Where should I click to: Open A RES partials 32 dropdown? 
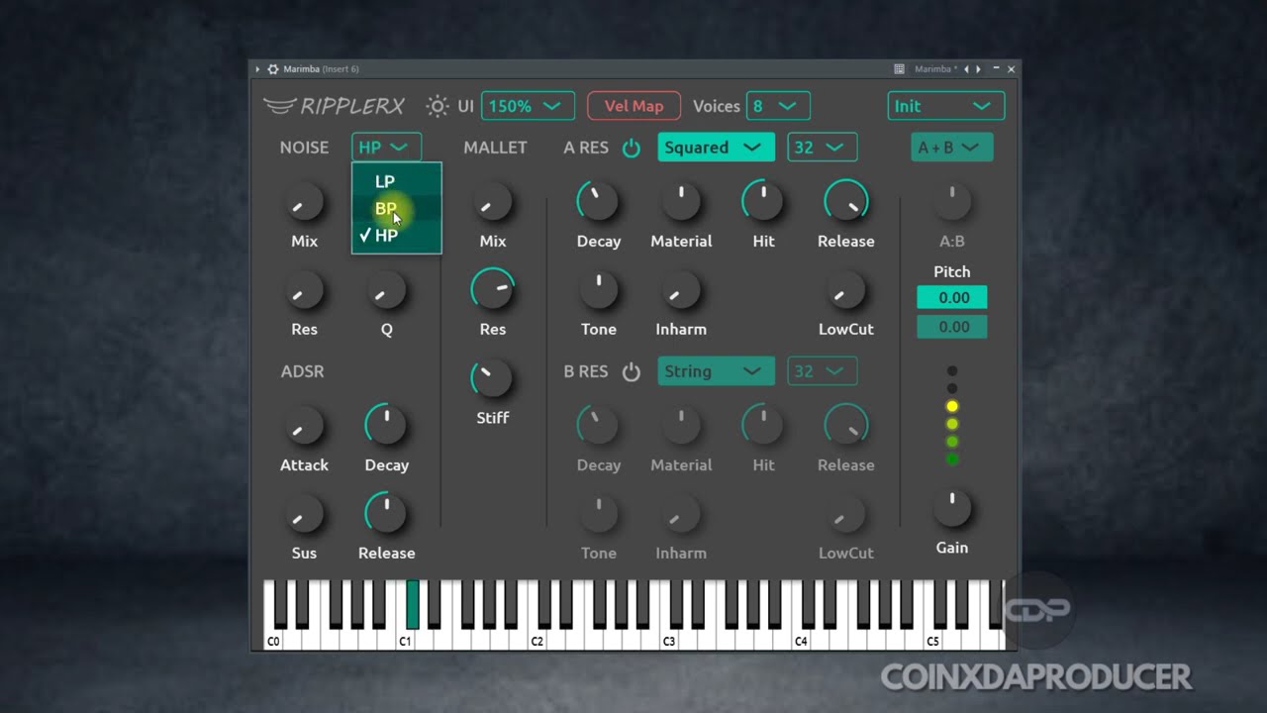click(823, 148)
